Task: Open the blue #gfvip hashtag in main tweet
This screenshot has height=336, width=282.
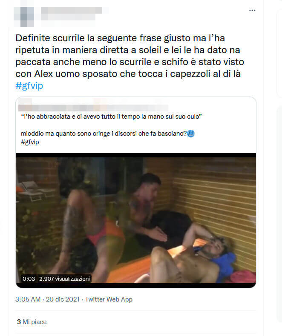Action: (x=29, y=86)
